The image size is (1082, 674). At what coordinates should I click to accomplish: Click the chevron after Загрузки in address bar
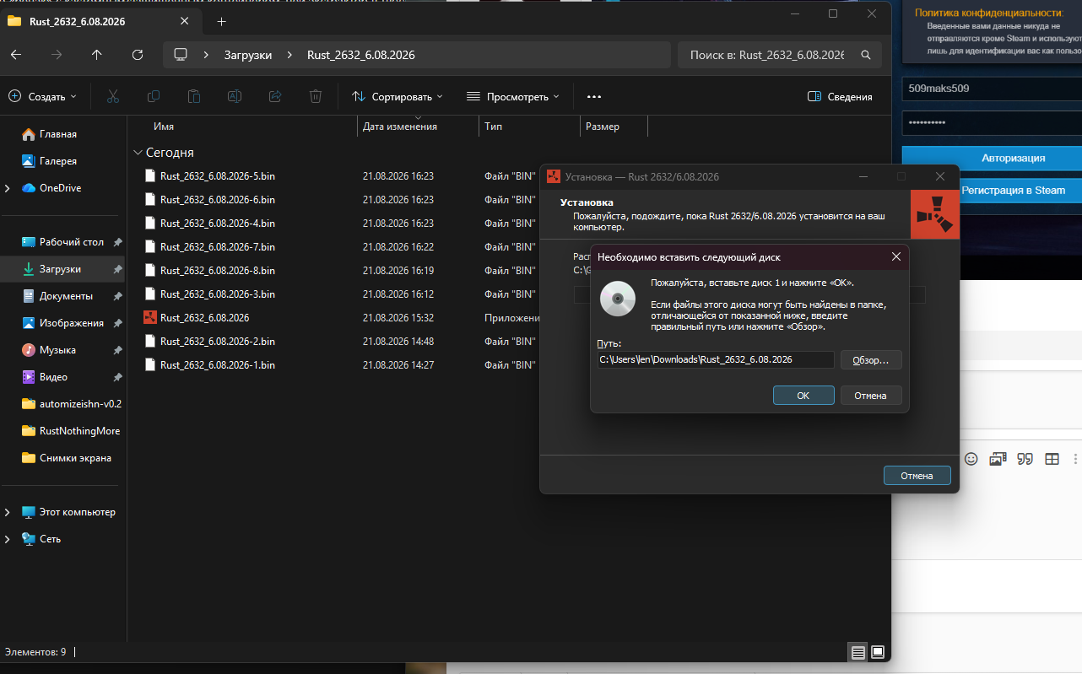[x=289, y=55]
